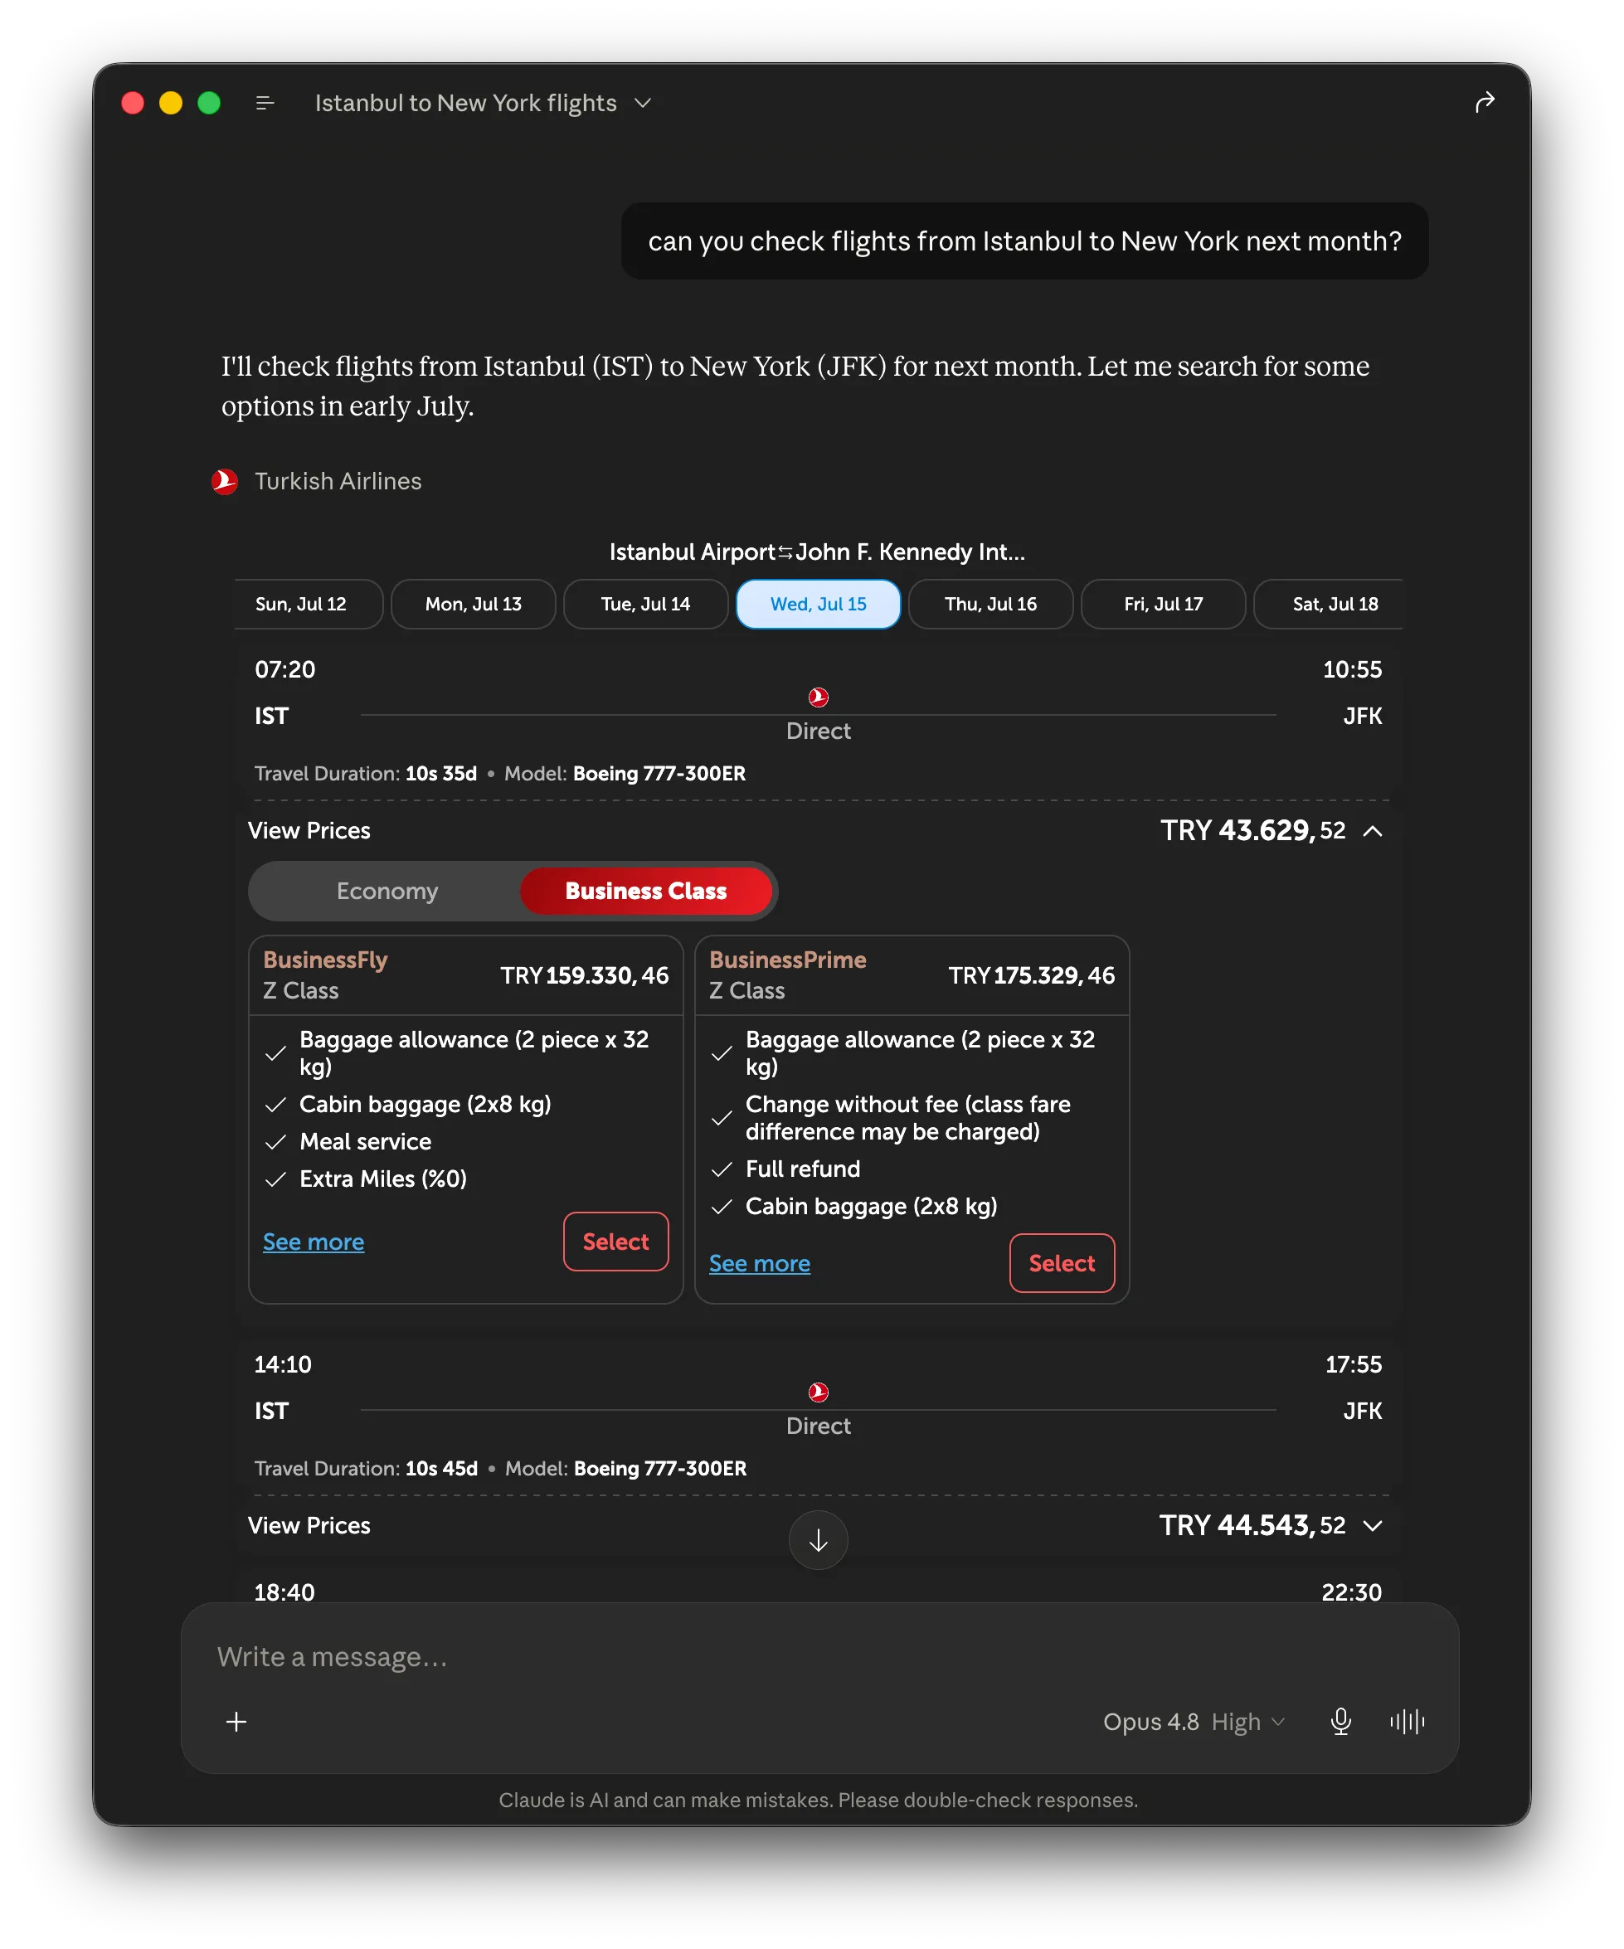Click the scroll-to-bottom arrow button
Image resolution: width=1624 pixels, height=1949 pixels.
818,1541
